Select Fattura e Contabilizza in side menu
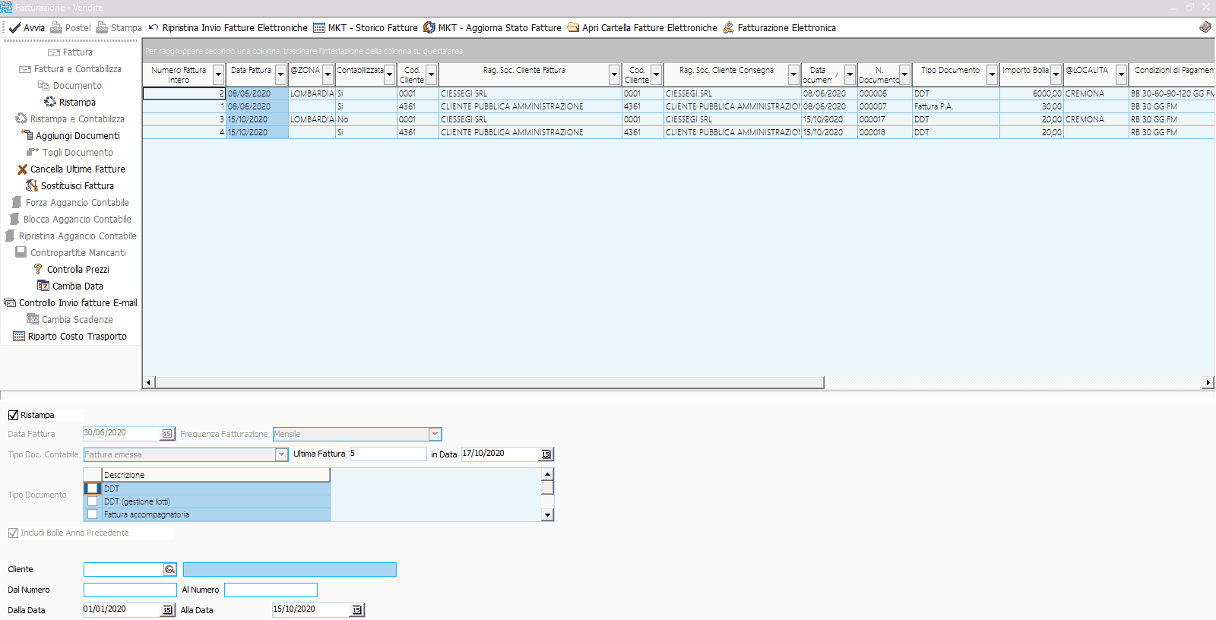The width and height of the screenshot is (1216, 620). tap(70, 68)
